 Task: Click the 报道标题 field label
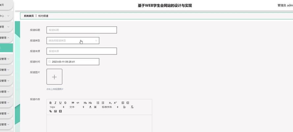pyautogui.click(x=35, y=30)
